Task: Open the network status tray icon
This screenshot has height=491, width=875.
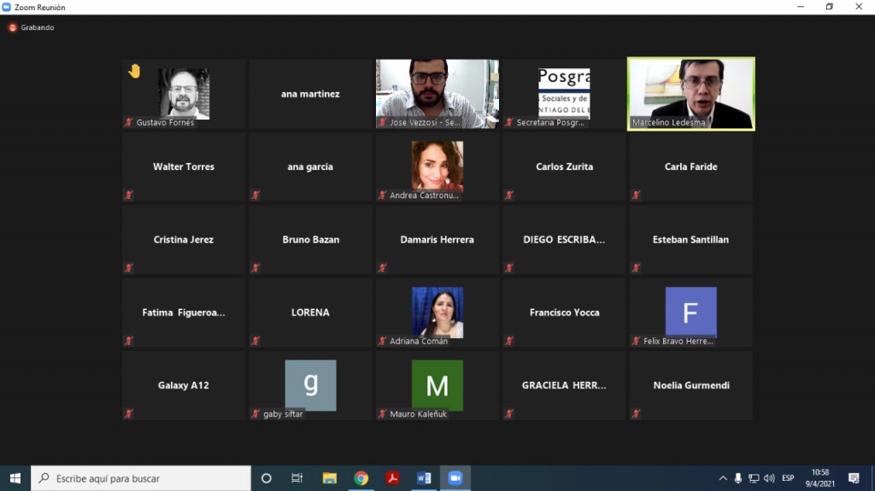Action: (x=754, y=478)
